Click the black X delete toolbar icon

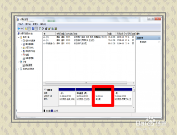click(x=43, y=29)
